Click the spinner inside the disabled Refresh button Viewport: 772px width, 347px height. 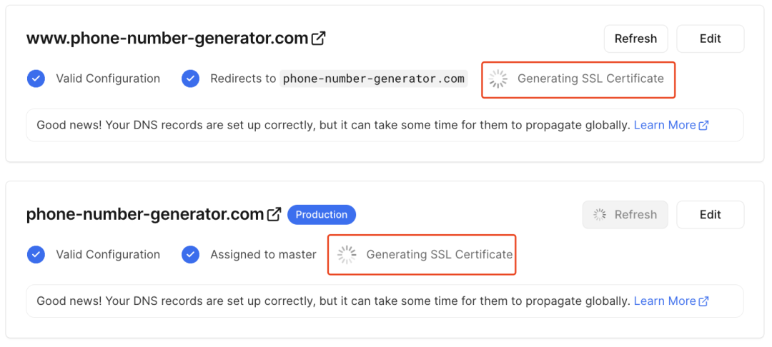click(600, 214)
